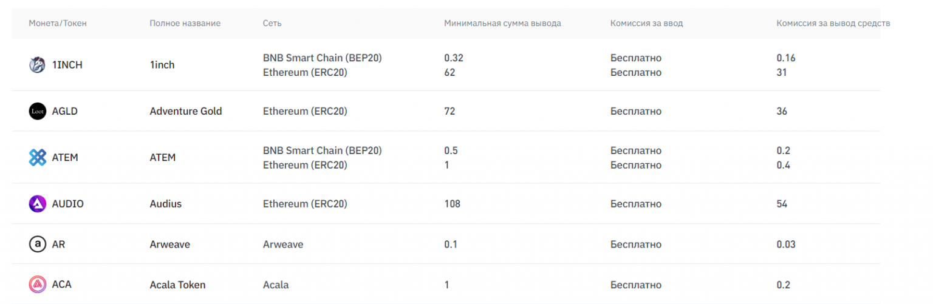
Task: Click the Комиссия за ввод header
Action: (x=646, y=24)
